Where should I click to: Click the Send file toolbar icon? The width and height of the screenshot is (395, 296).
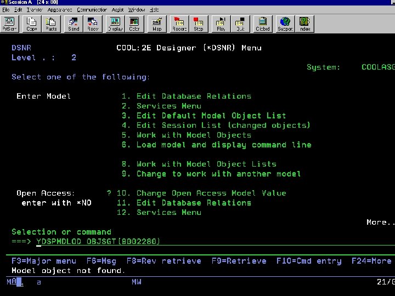pyautogui.click(x=74, y=24)
